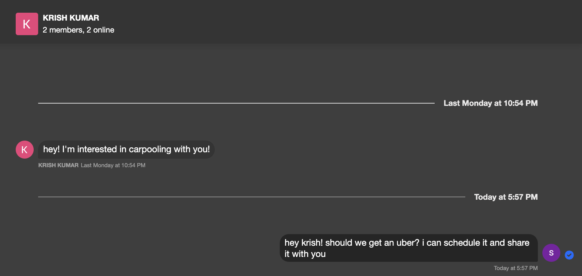Click the divider line left of "Today at 5:57 PM"

tap(252, 197)
